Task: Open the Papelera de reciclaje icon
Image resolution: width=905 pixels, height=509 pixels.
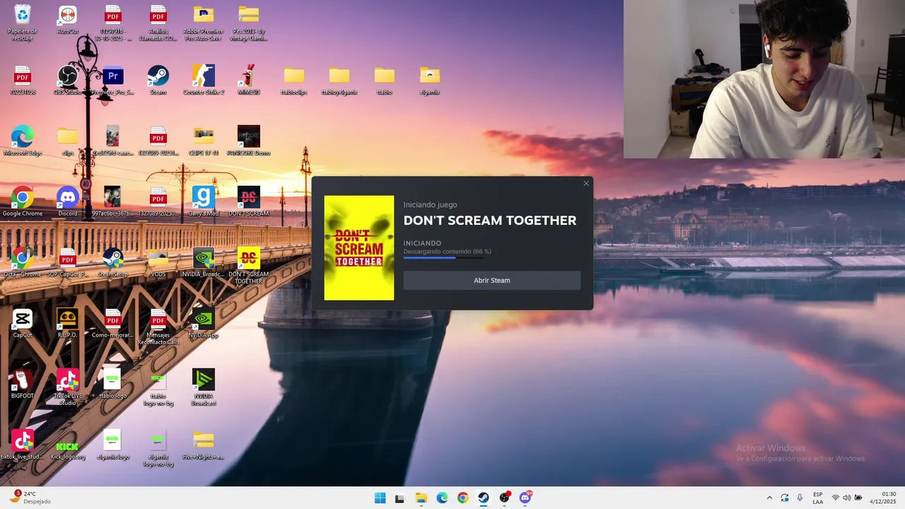Action: (23, 23)
